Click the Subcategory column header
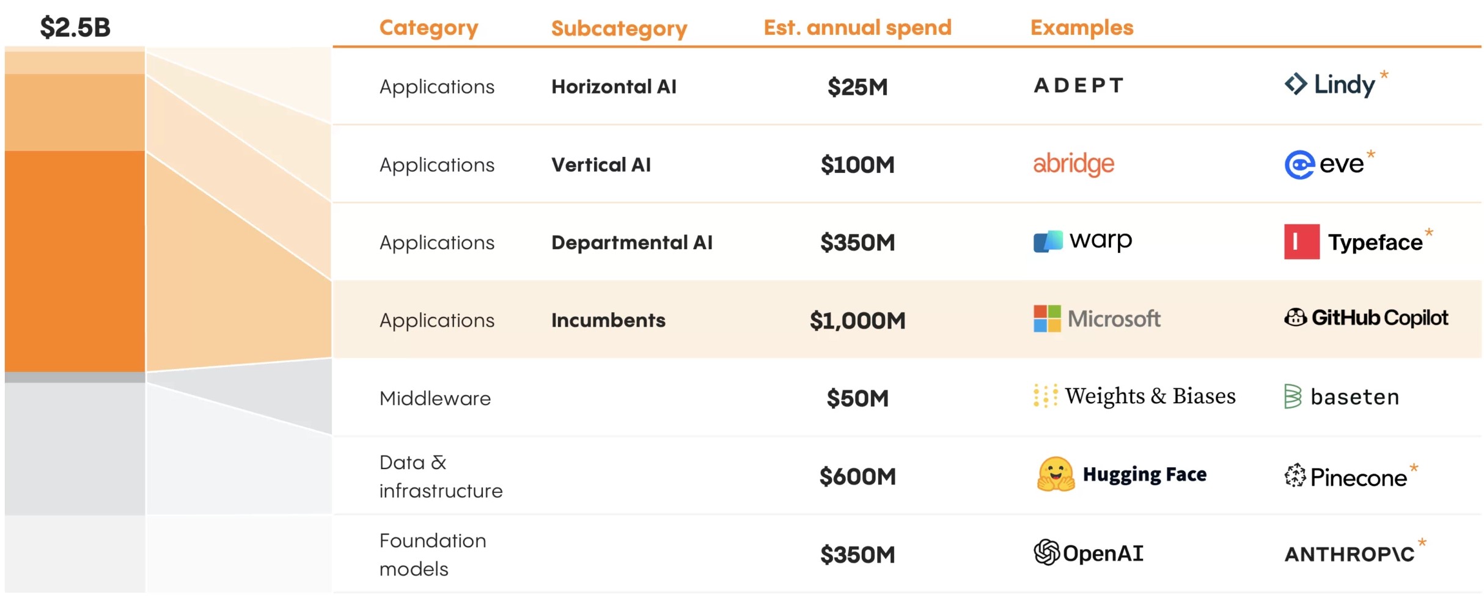1484x598 pixels. pyautogui.click(x=619, y=29)
